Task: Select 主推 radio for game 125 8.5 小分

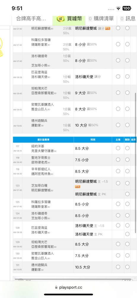Action: [118, 204]
